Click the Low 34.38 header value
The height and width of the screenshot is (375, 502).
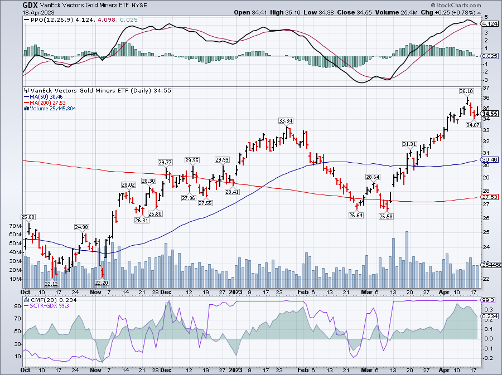pos(318,12)
